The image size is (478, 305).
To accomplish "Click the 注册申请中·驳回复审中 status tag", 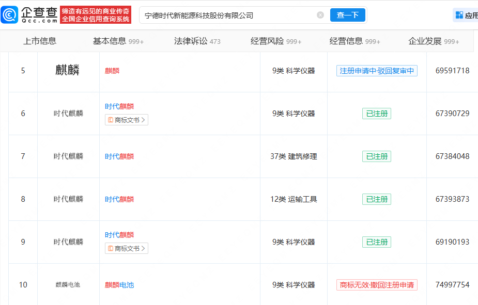I will 376,70.
